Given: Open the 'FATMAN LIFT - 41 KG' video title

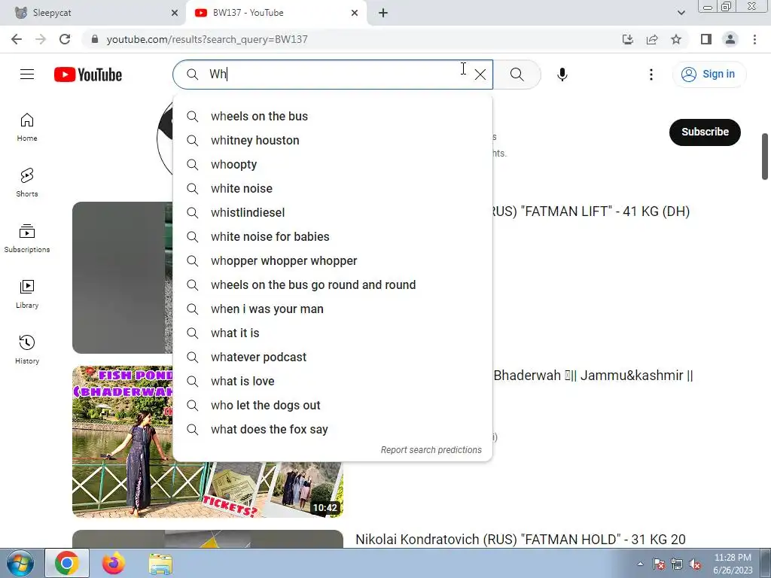Looking at the screenshot, I should pos(591,211).
